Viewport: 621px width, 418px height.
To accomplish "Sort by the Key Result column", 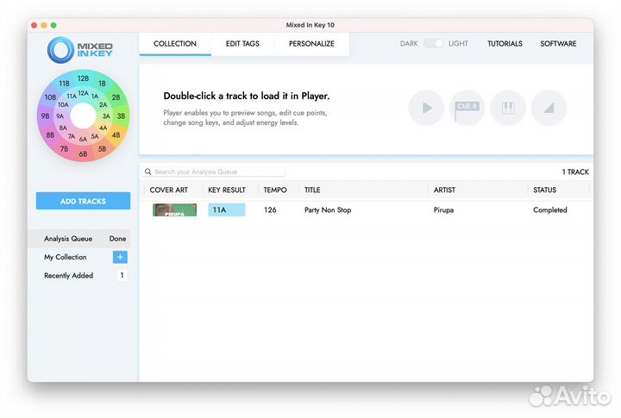I will pos(227,190).
